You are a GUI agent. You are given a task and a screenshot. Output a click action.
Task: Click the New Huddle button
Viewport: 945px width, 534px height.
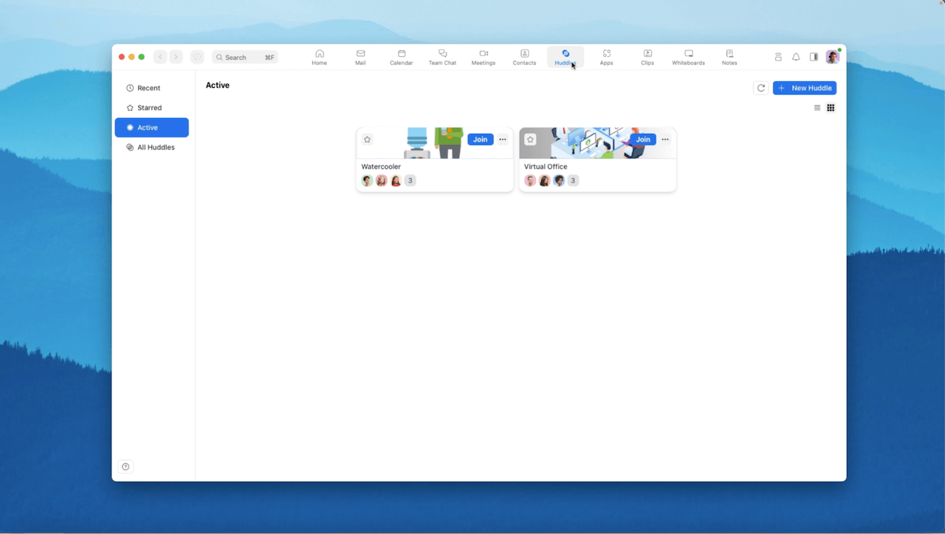[804, 88]
